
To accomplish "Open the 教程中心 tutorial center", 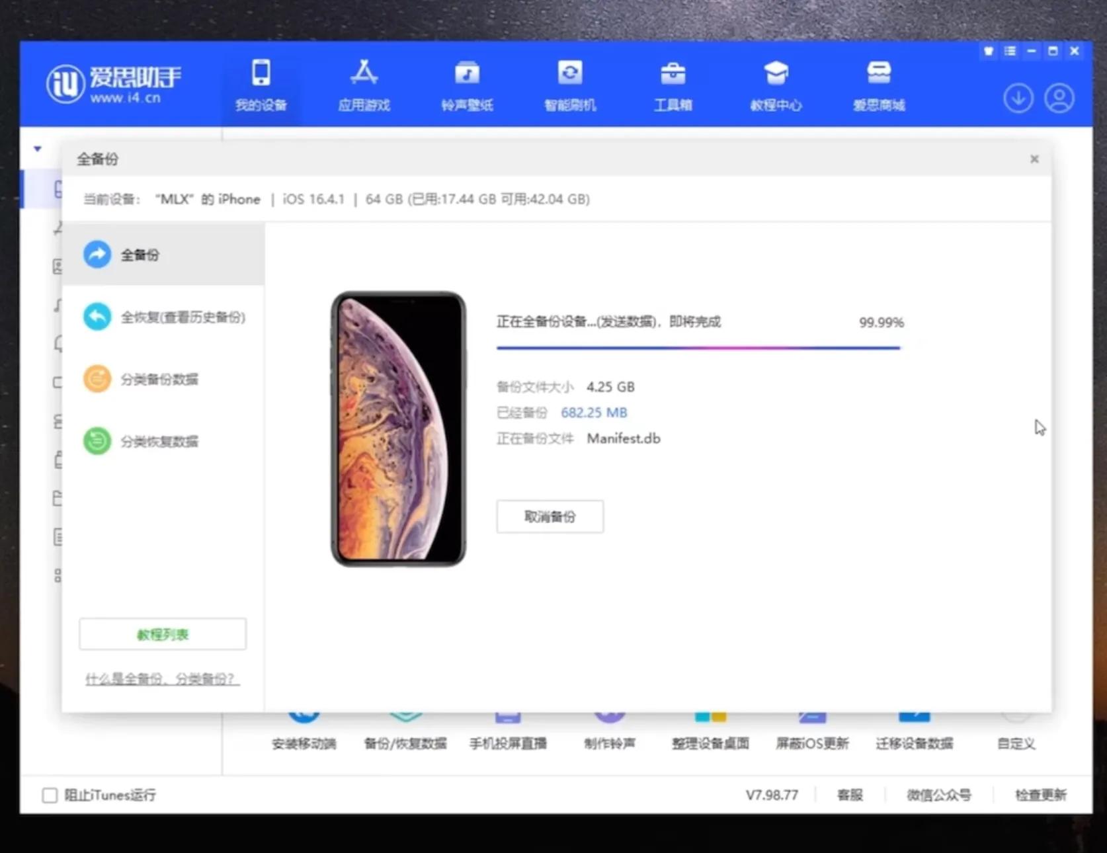I will (776, 86).
